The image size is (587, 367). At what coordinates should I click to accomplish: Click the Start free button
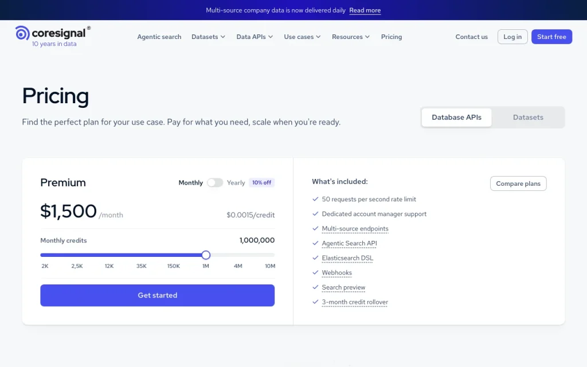pos(551,37)
